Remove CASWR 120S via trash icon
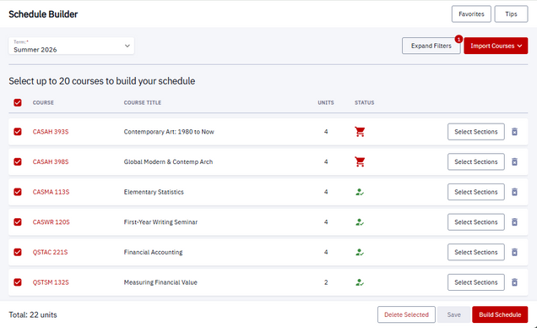 click(514, 222)
